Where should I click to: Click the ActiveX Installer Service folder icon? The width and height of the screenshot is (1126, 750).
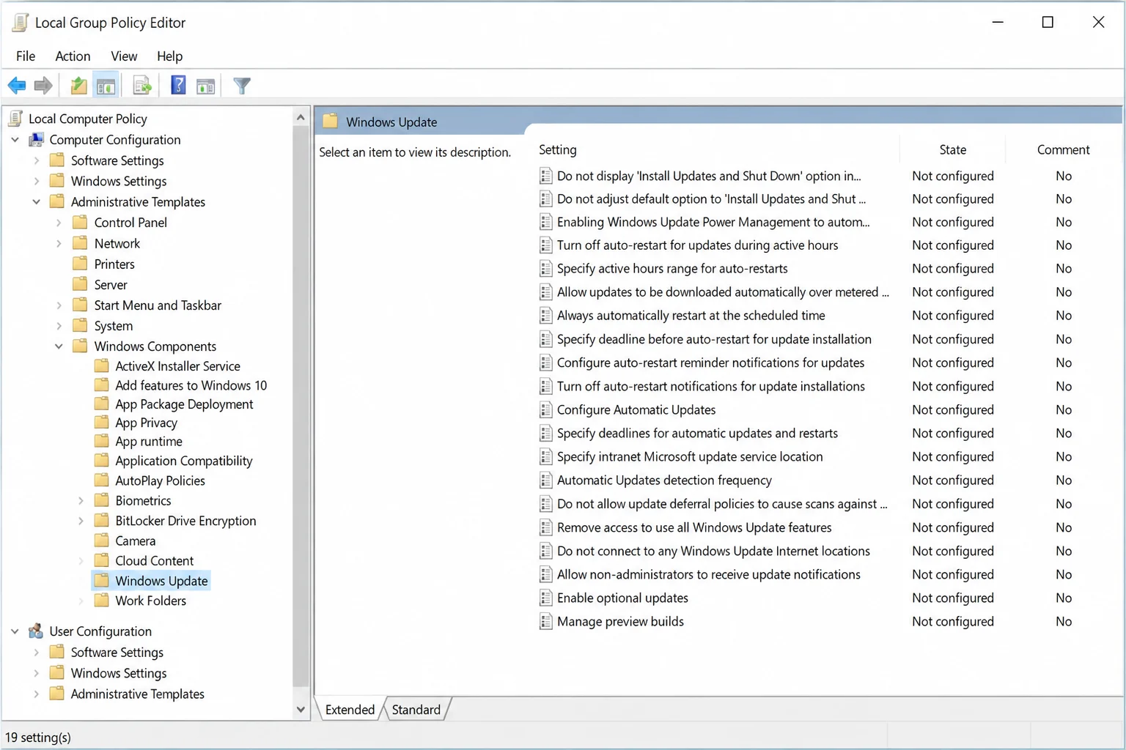tap(102, 365)
